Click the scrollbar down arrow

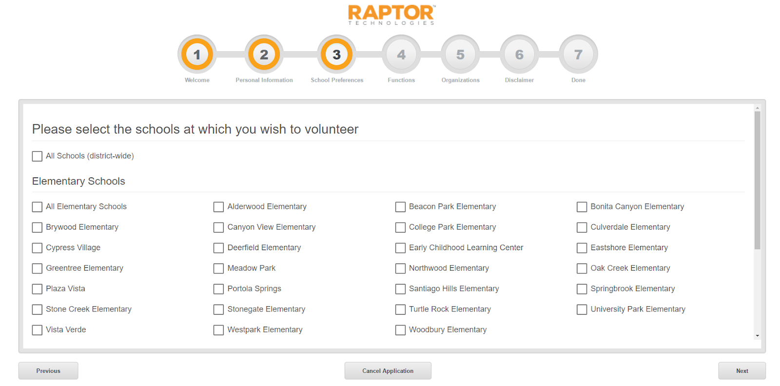click(757, 335)
